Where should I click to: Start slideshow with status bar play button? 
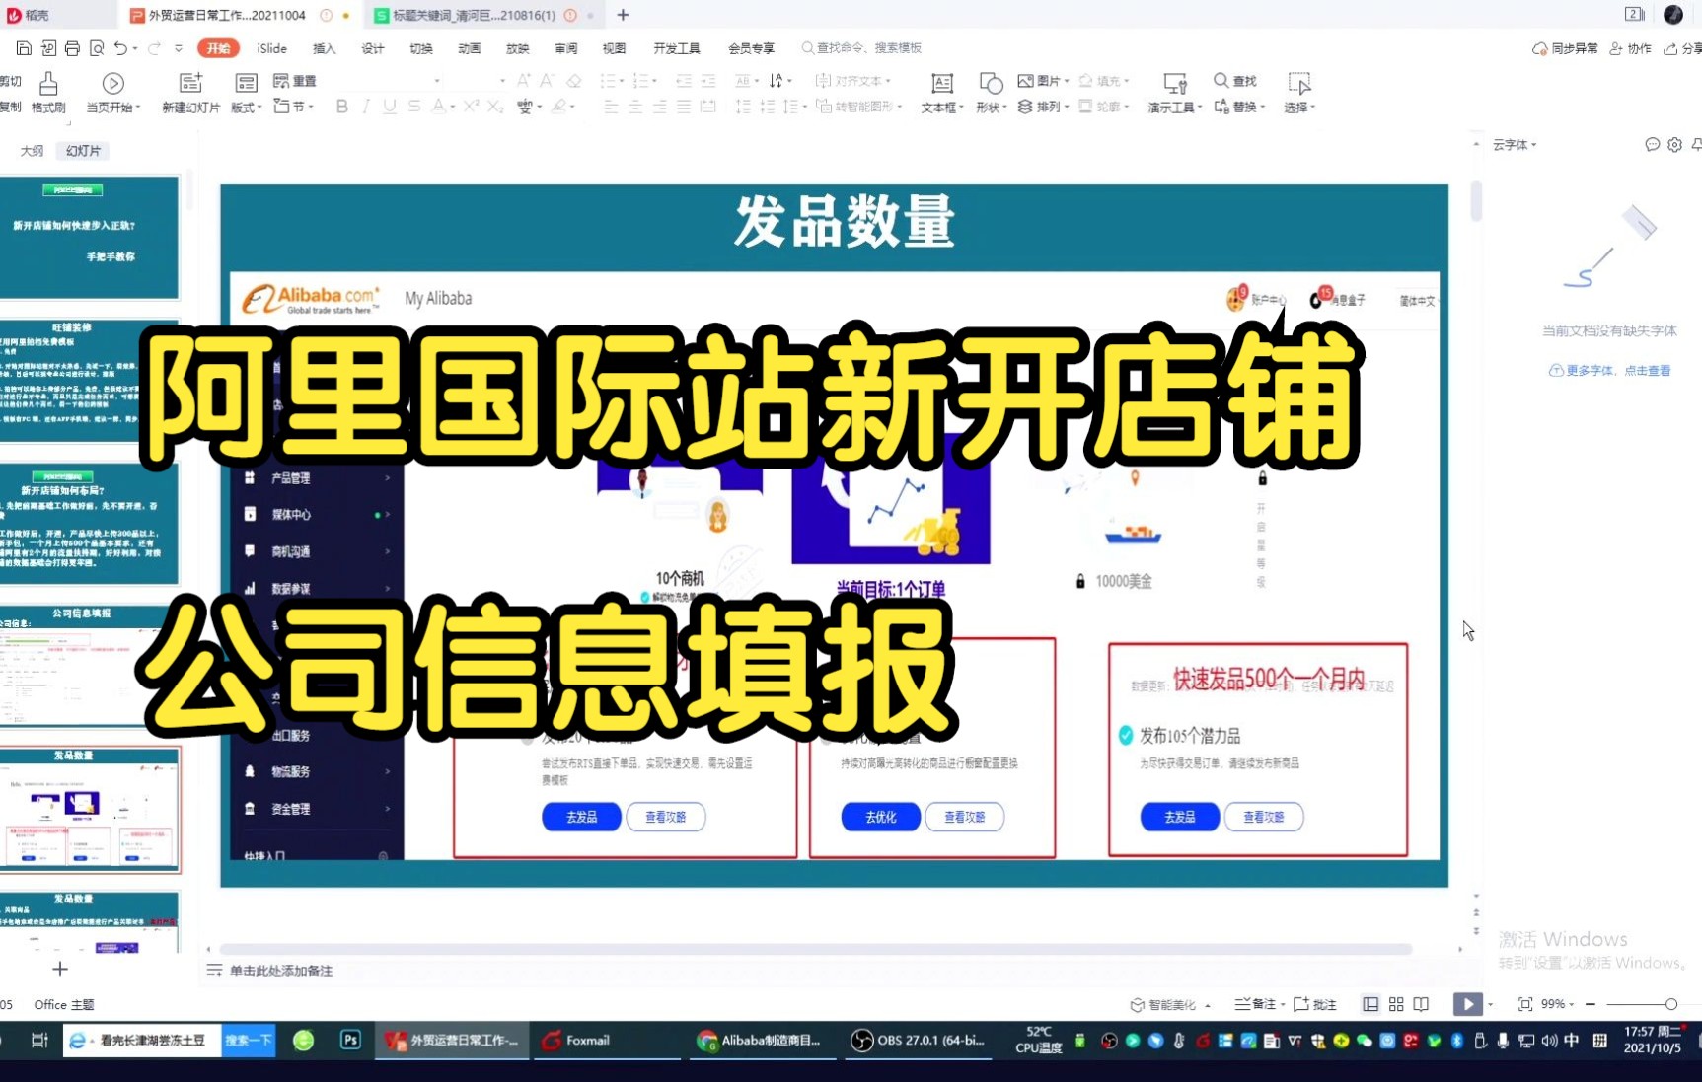tap(1467, 1004)
